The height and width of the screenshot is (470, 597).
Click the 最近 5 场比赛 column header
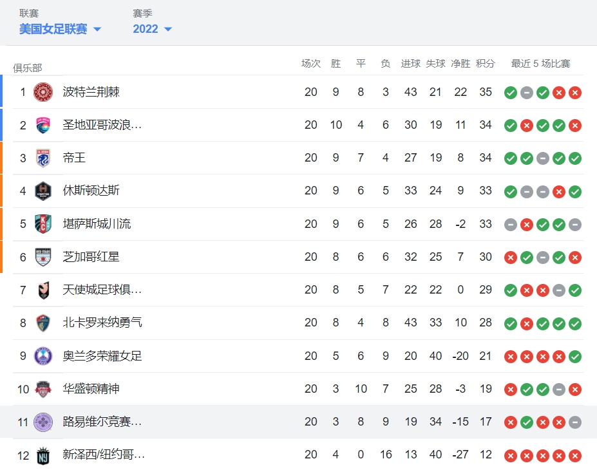click(541, 64)
